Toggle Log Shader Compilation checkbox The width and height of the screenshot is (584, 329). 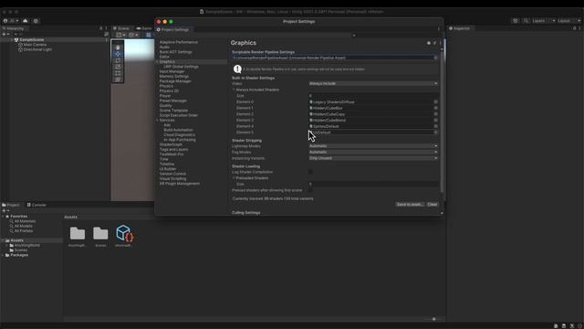310,172
